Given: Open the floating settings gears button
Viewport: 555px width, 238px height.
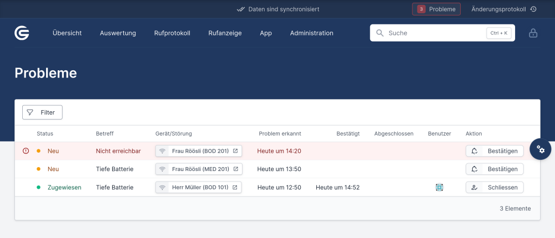Looking at the screenshot, I should [x=540, y=149].
